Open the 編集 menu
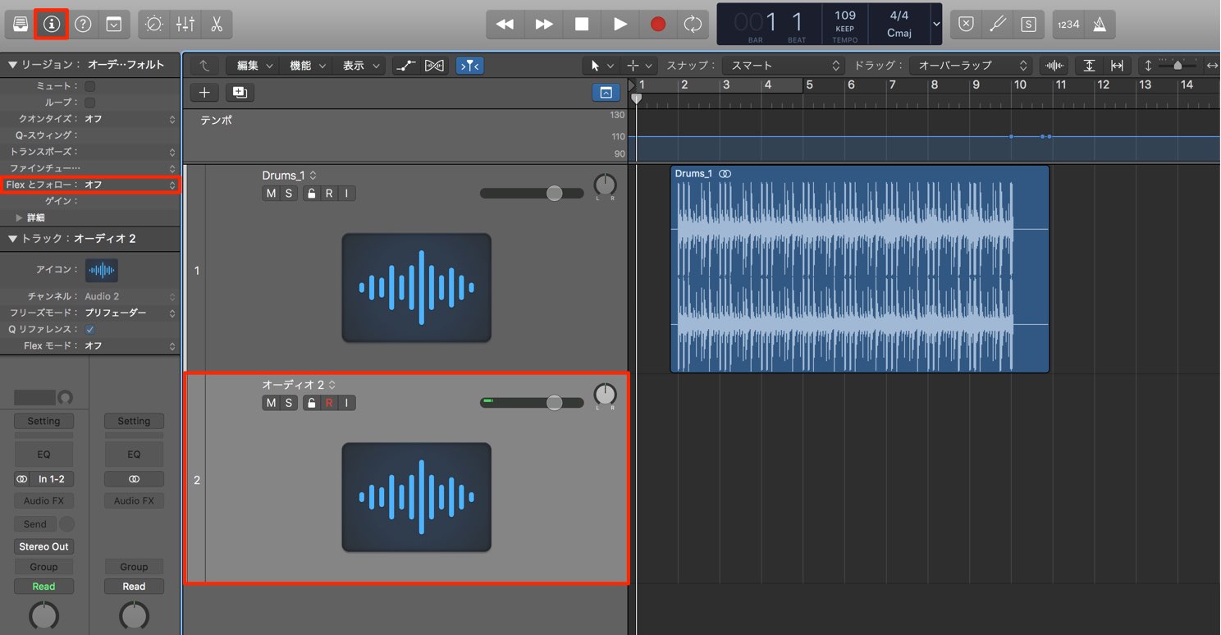 tap(254, 66)
